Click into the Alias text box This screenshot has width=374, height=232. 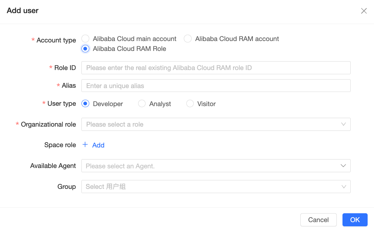click(x=216, y=86)
